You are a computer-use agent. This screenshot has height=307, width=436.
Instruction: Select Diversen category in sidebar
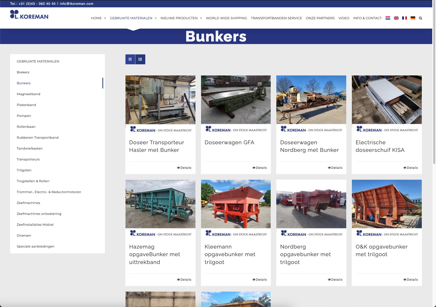coord(24,235)
